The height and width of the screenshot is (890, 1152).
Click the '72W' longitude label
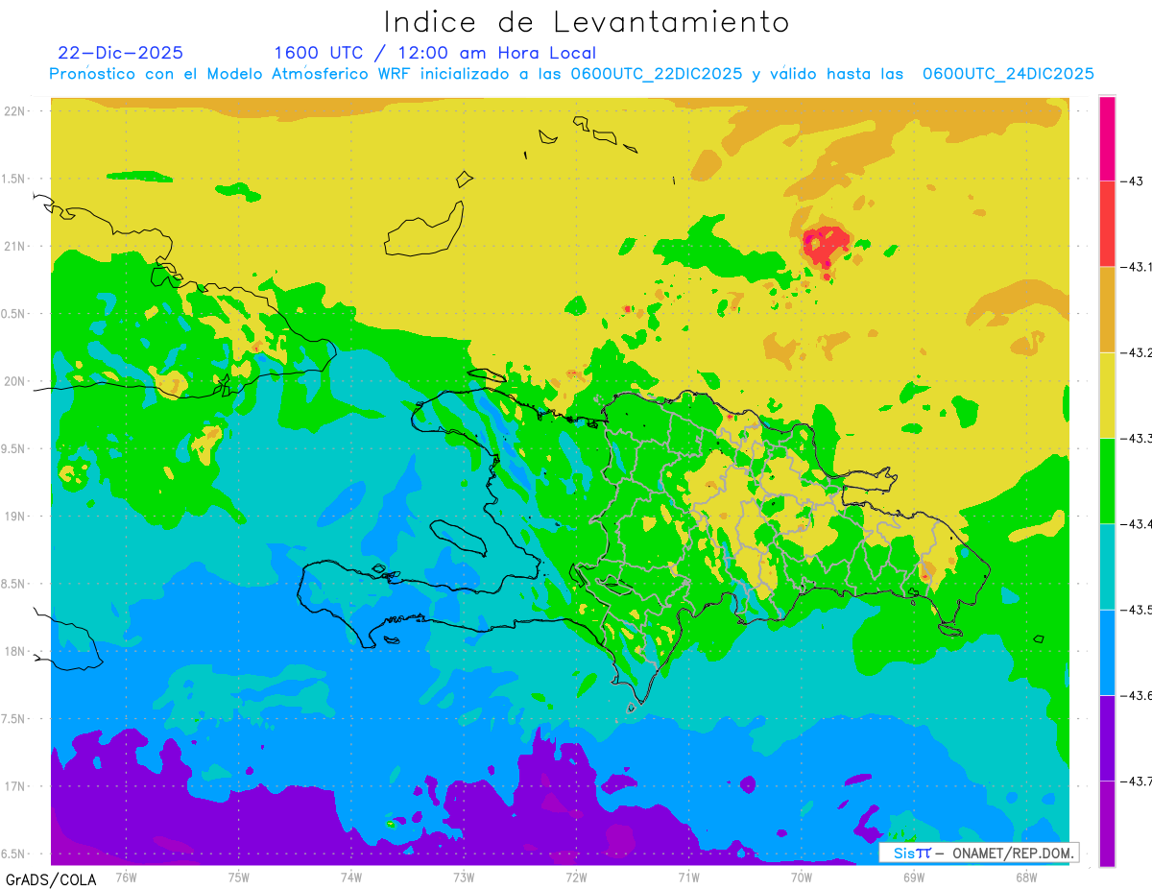tap(576, 877)
